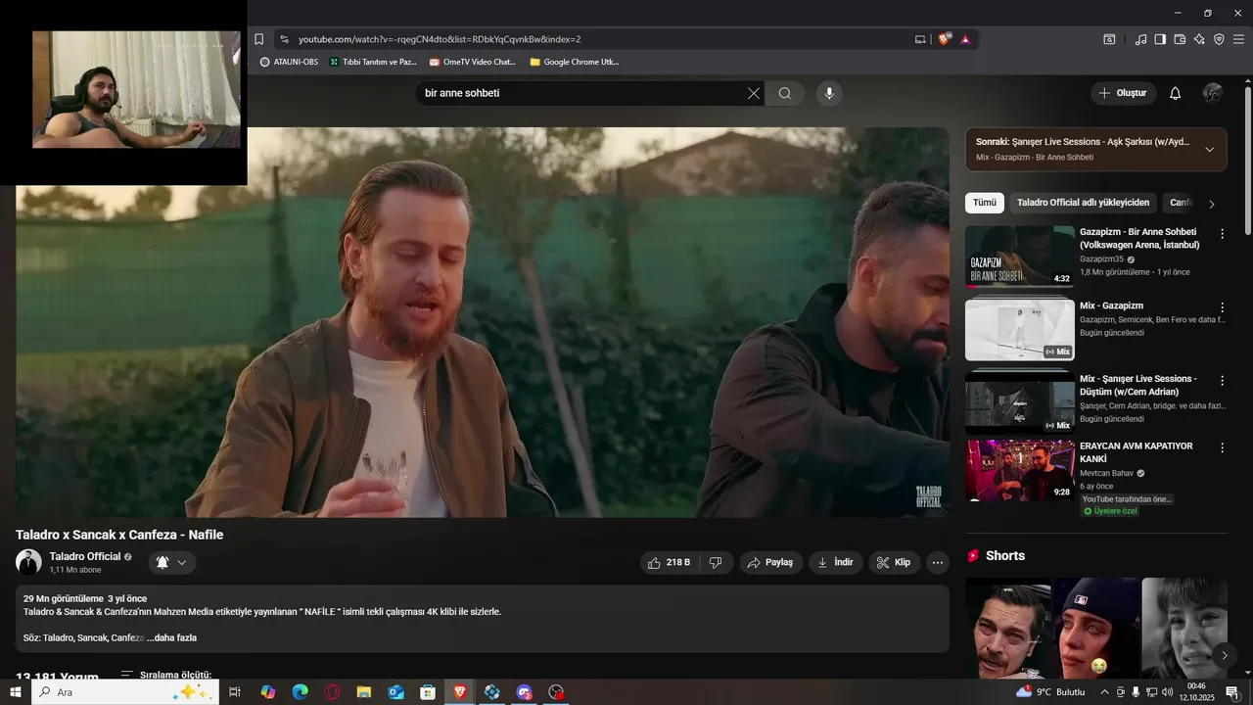Open the Shorts thumbnail with crying emoji
The image size is (1253, 705).
coord(1096,628)
